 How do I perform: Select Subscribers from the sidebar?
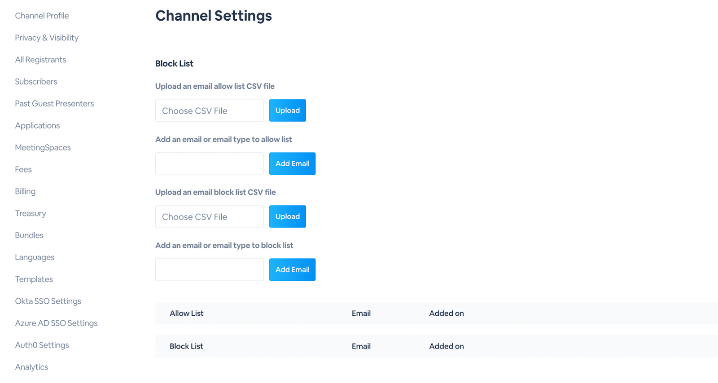[36, 82]
